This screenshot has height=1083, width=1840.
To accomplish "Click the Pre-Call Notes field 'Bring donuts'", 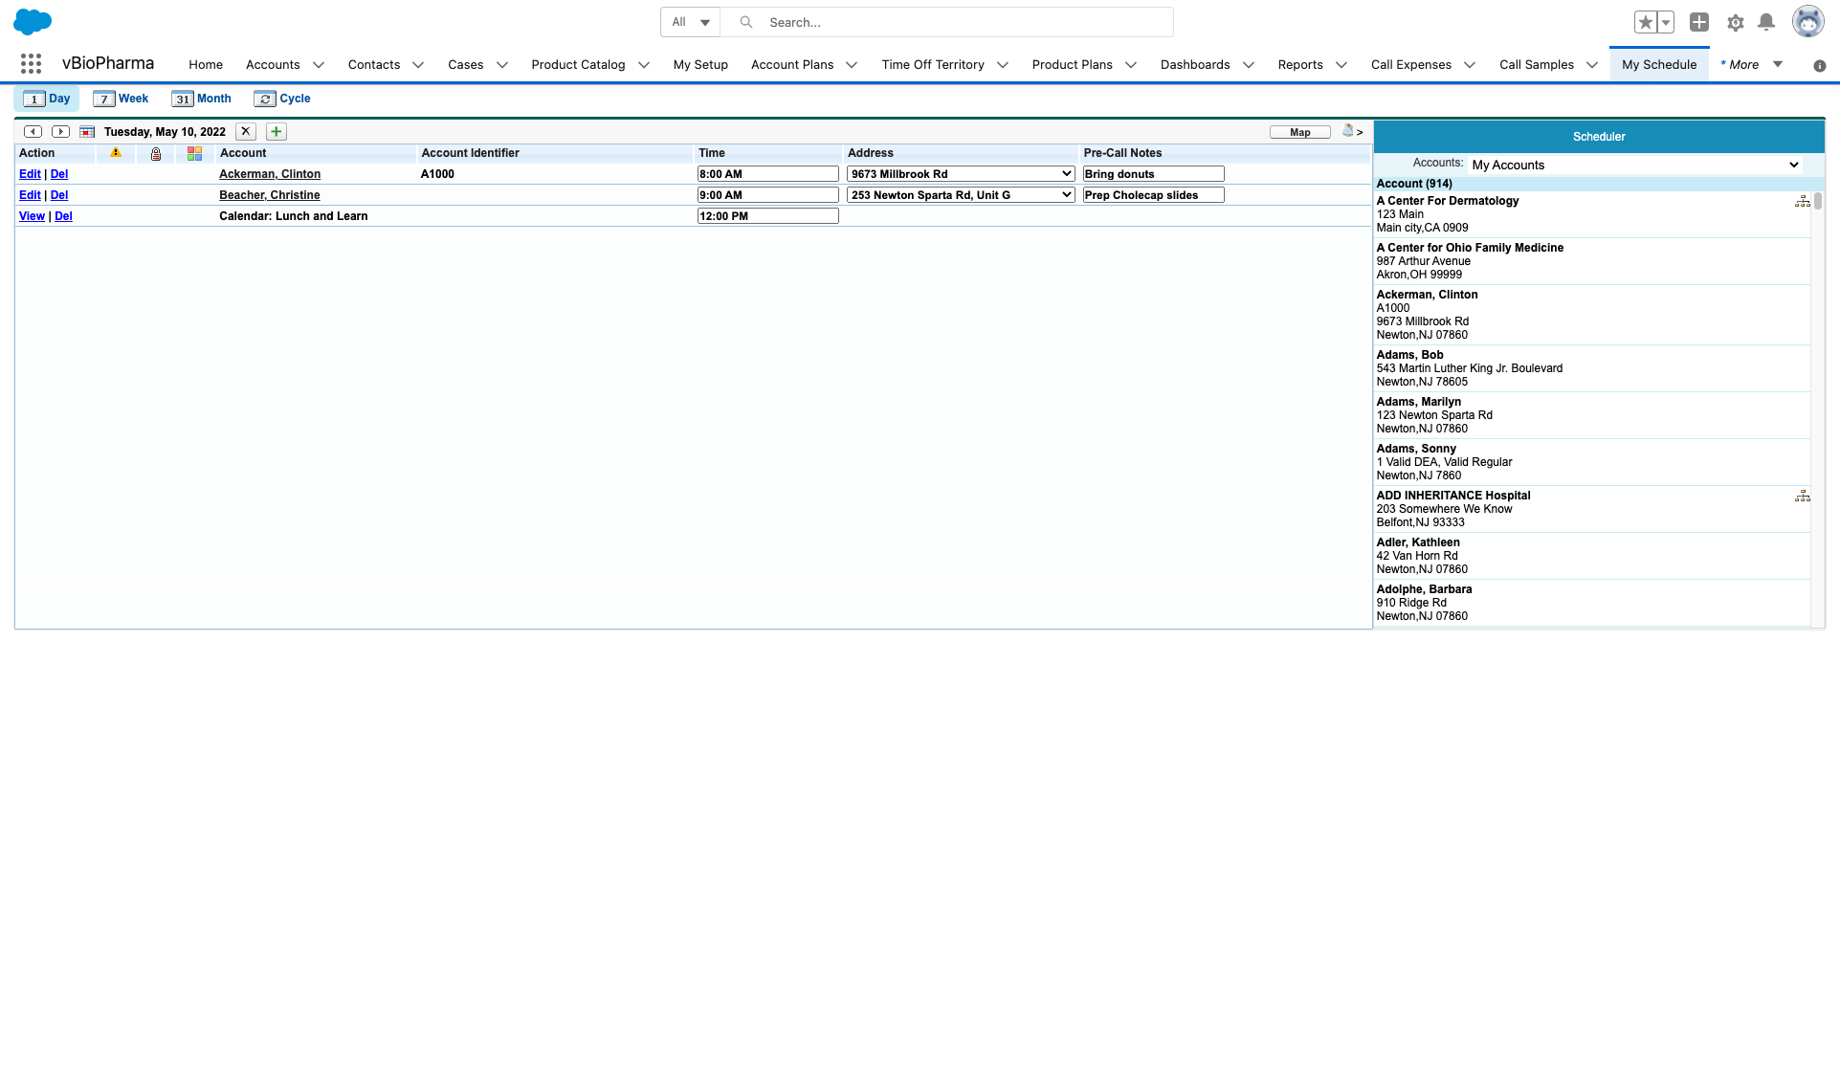I will (x=1153, y=174).
